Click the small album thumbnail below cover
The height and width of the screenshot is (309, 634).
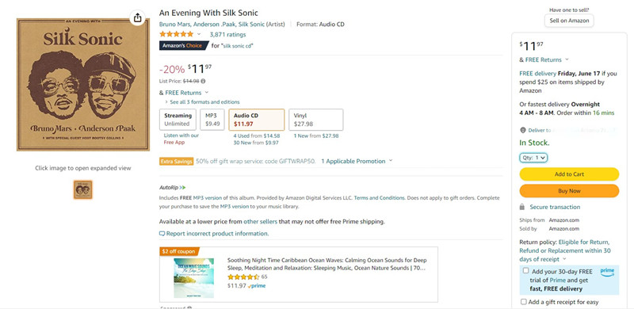[83, 189]
